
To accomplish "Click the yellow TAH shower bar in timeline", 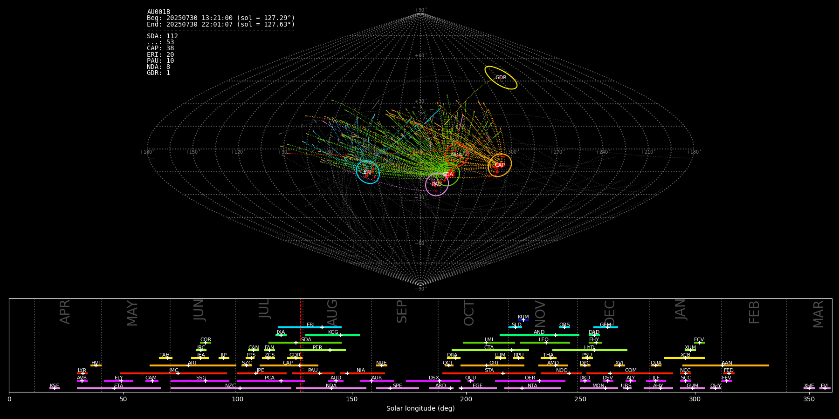I will pyautogui.click(x=165, y=358).
